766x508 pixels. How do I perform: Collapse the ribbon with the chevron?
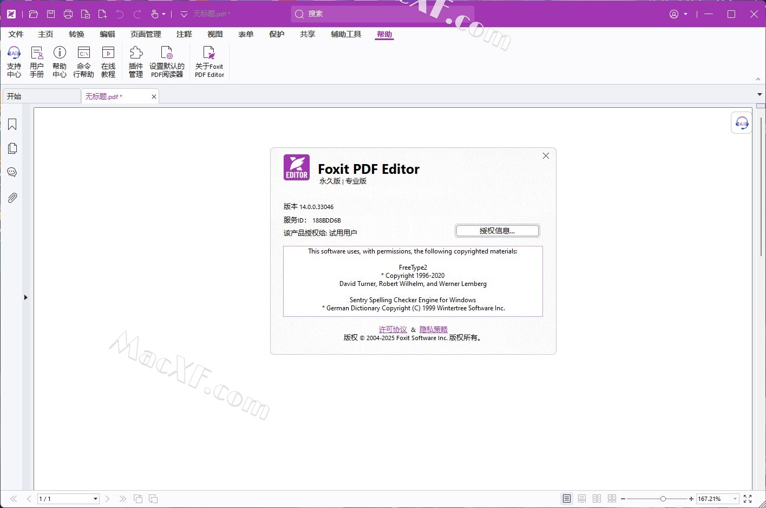pos(758,79)
